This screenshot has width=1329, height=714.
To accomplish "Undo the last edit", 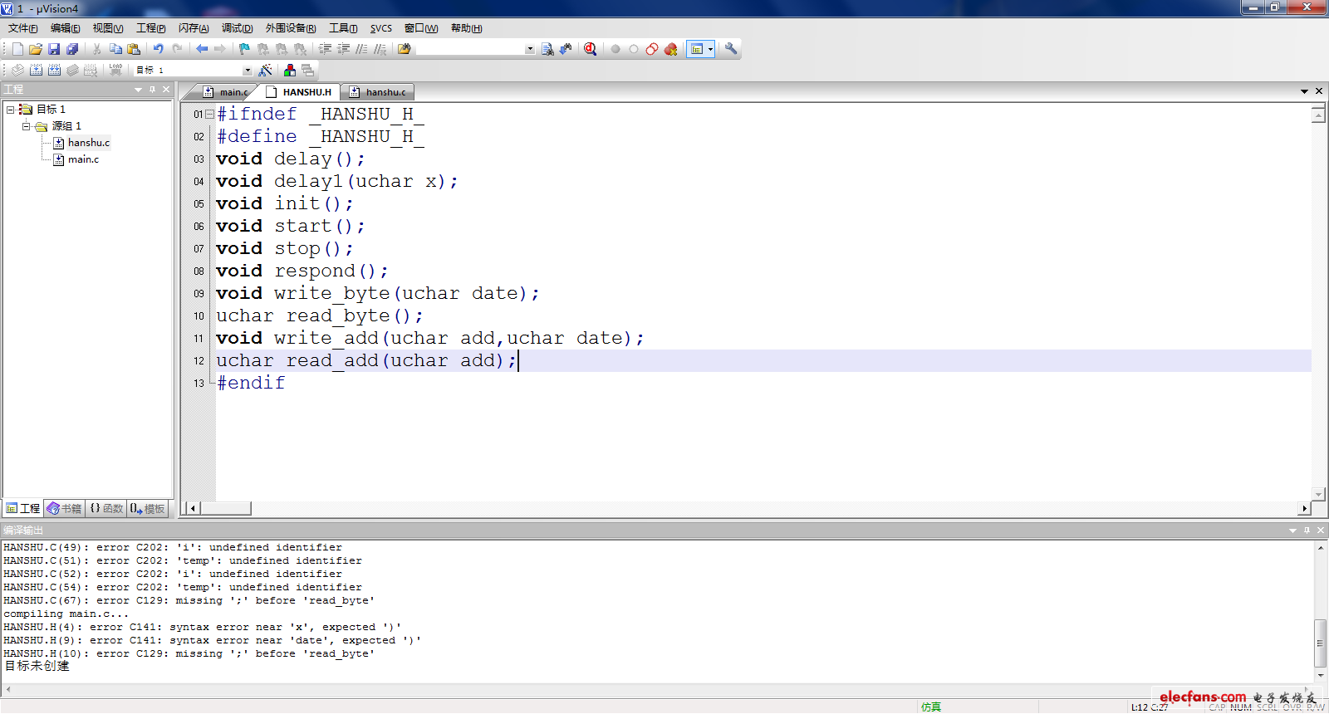I will coord(158,49).
